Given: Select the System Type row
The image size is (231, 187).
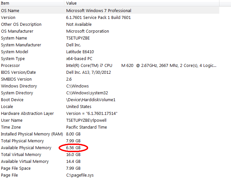Looking at the screenshot, I should (13, 59).
